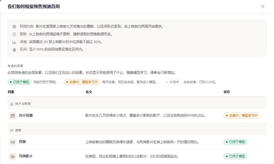Click the balance scale icon beside 区间
The width and height of the screenshot is (274, 164).
tap(14, 50)
